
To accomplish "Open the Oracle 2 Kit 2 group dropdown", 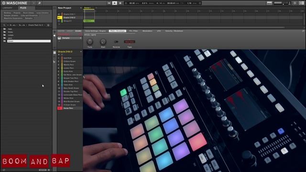I will pos(81,52).
